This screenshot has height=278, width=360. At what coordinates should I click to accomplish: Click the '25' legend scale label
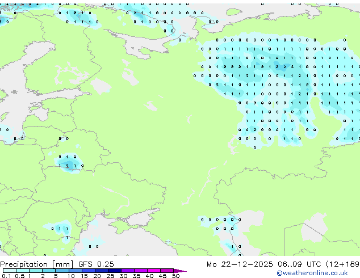pos(110,276)
